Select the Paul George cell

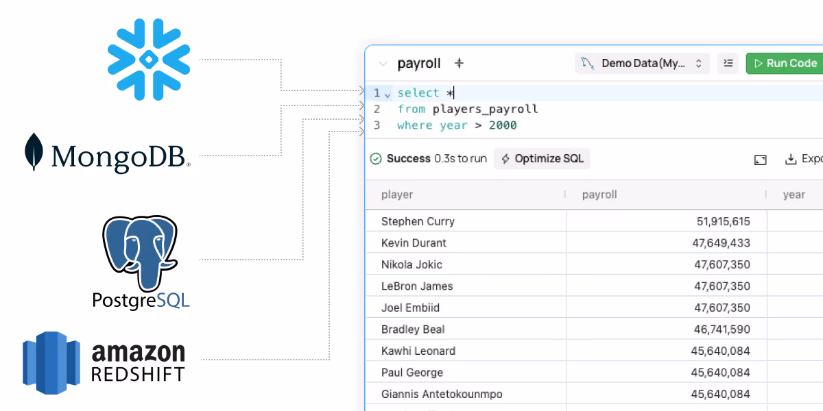pos(466,373)
